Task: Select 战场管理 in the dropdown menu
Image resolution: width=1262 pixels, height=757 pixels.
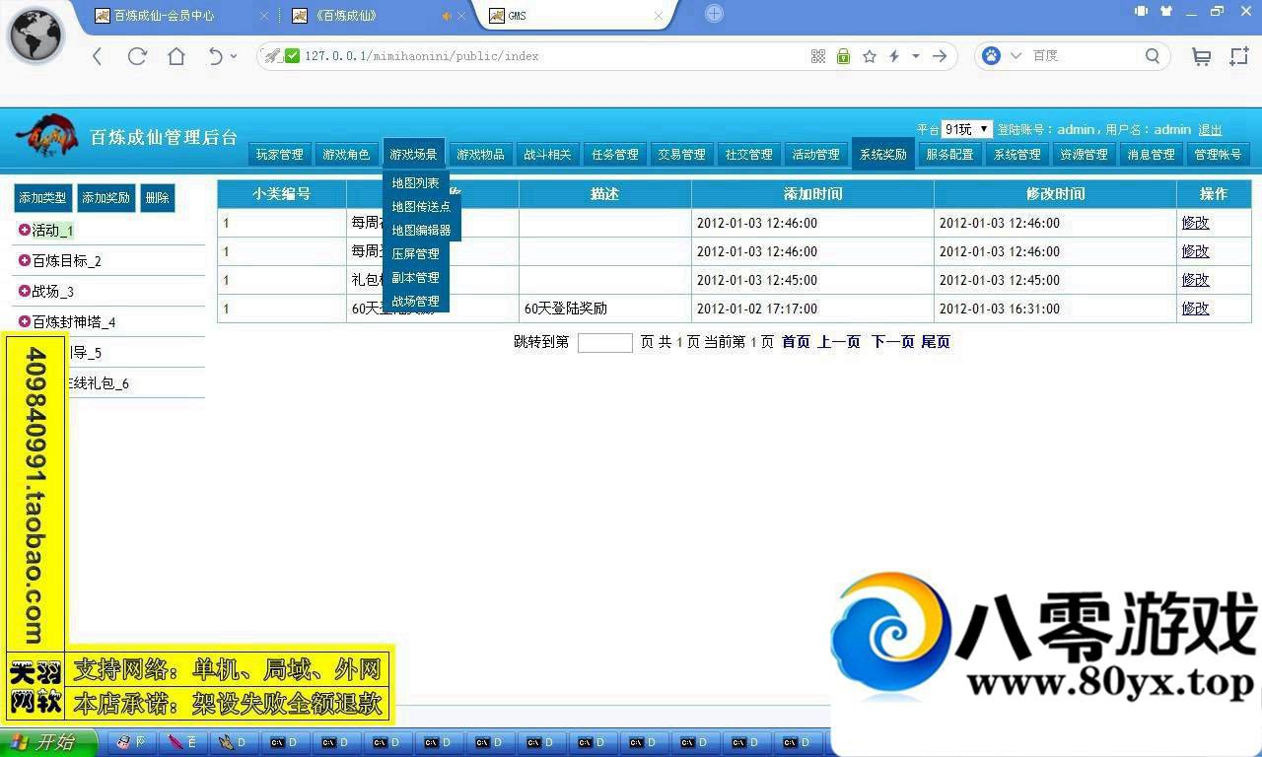Action: coord(415,302)
